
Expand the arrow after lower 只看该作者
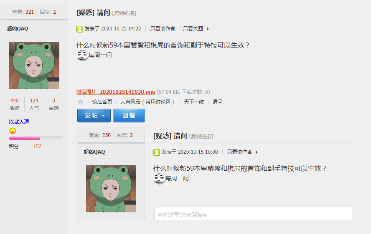pos(257,152)
